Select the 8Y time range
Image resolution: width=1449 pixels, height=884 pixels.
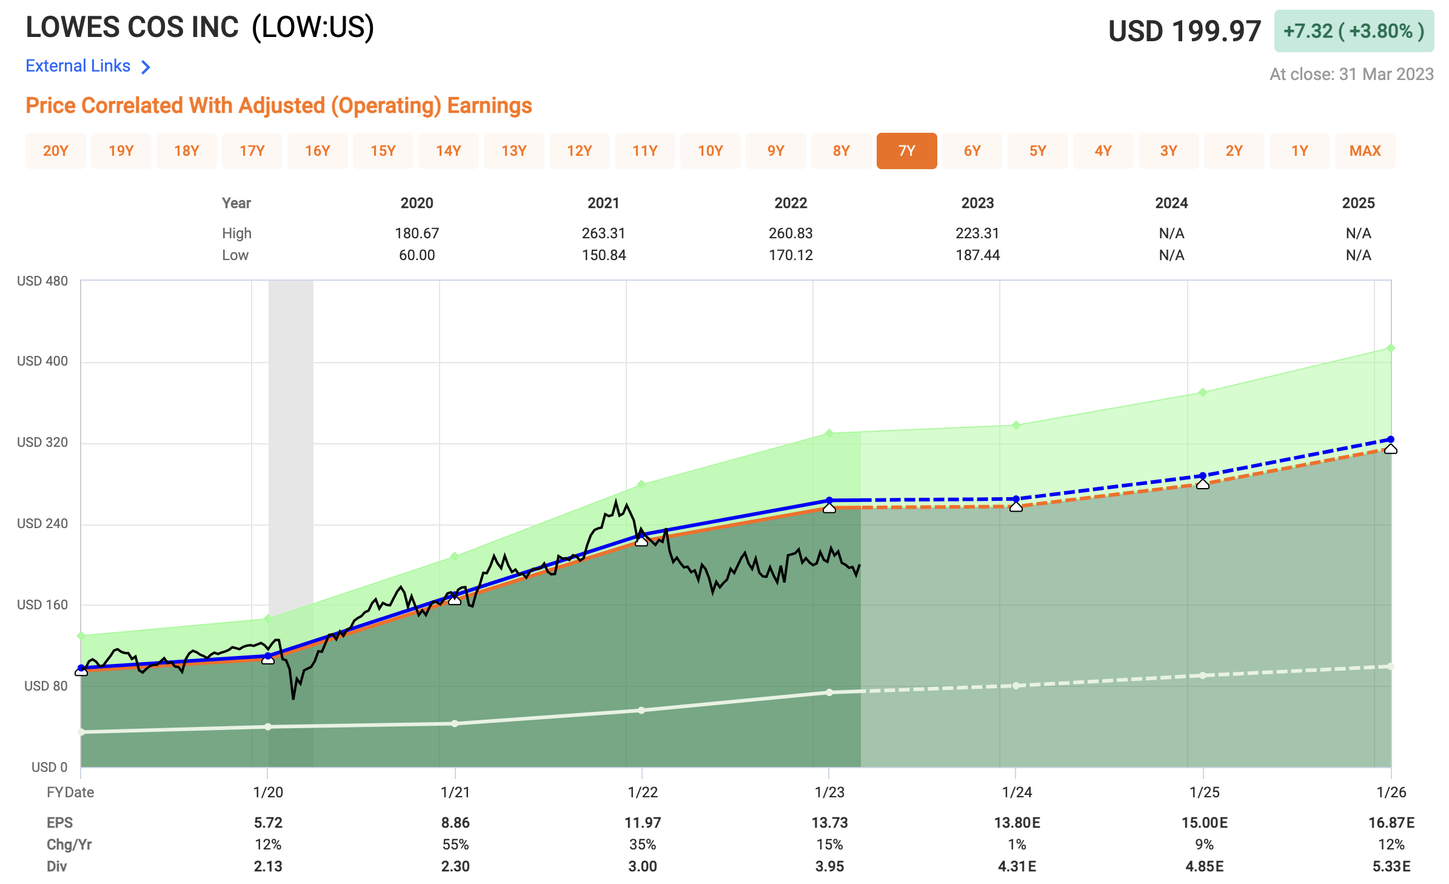click(842, 151)
